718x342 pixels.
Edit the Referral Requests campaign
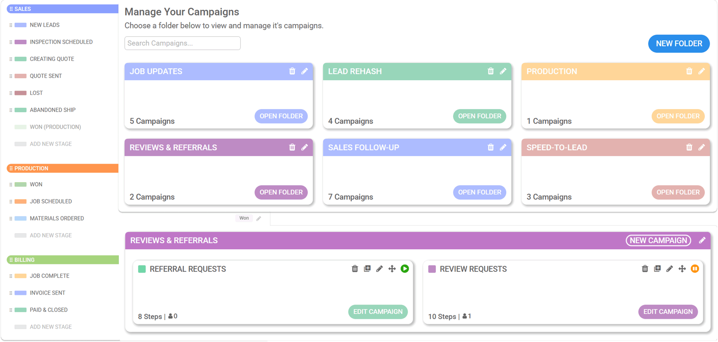[378, 312]
